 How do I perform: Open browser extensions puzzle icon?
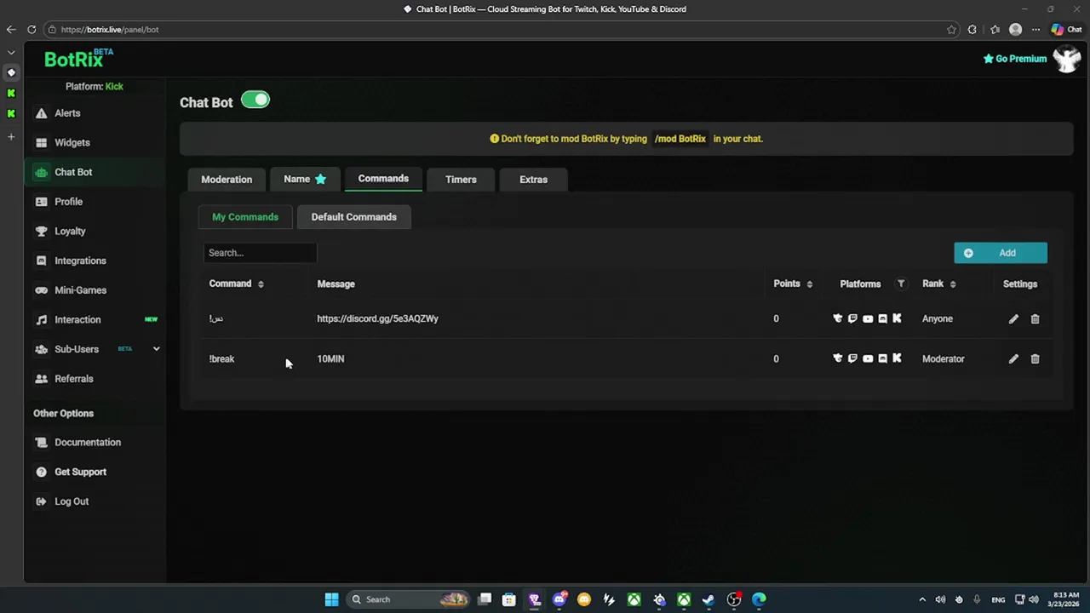pos(972,29)
